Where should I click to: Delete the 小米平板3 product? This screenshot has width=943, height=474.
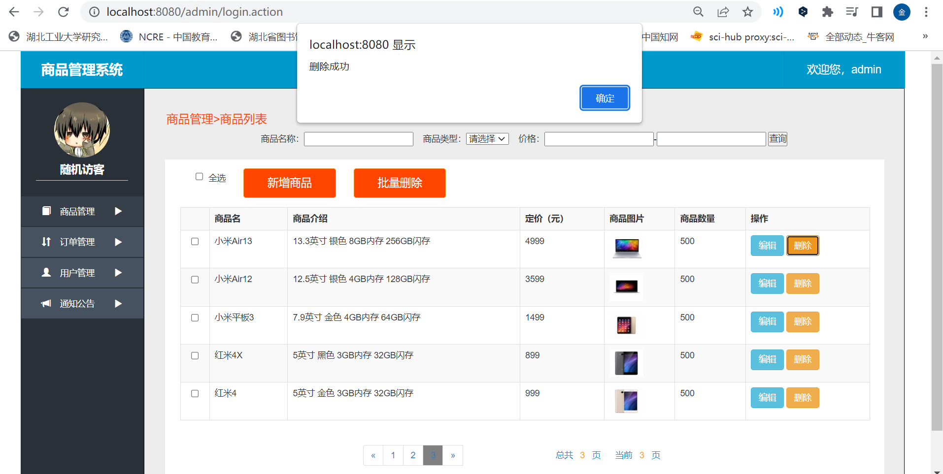(x=803, y=322)
